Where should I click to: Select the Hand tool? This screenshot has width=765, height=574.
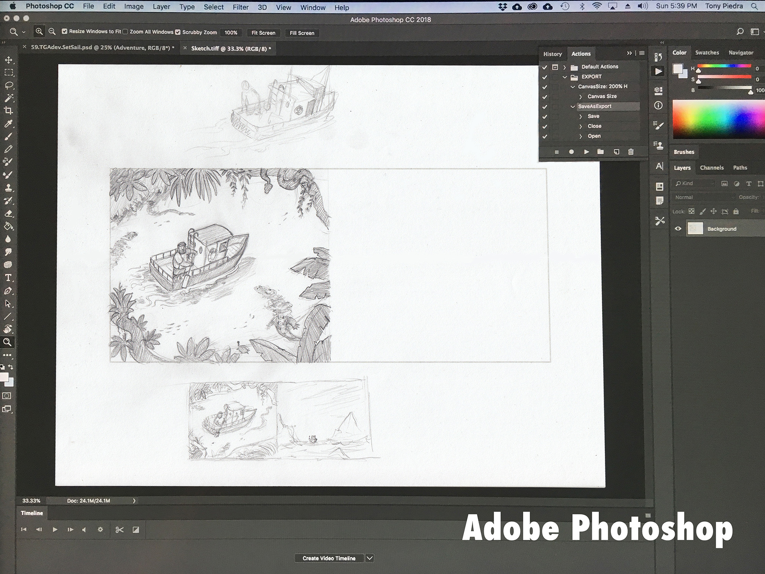point(8,329)
